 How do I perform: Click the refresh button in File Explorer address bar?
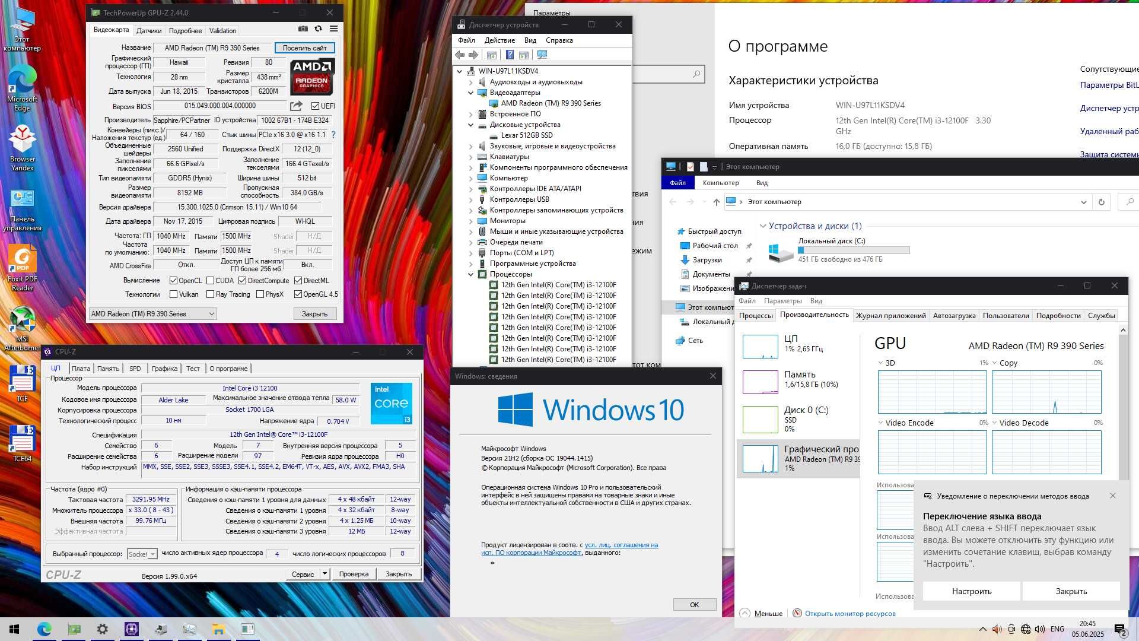coord(1101,202)
